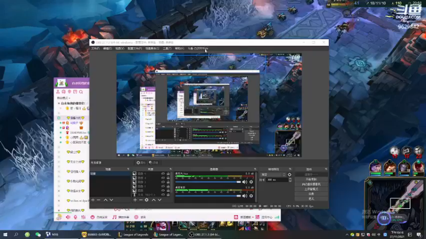Open the 自由模式 mode dropdown in YY

click(63, 98)
